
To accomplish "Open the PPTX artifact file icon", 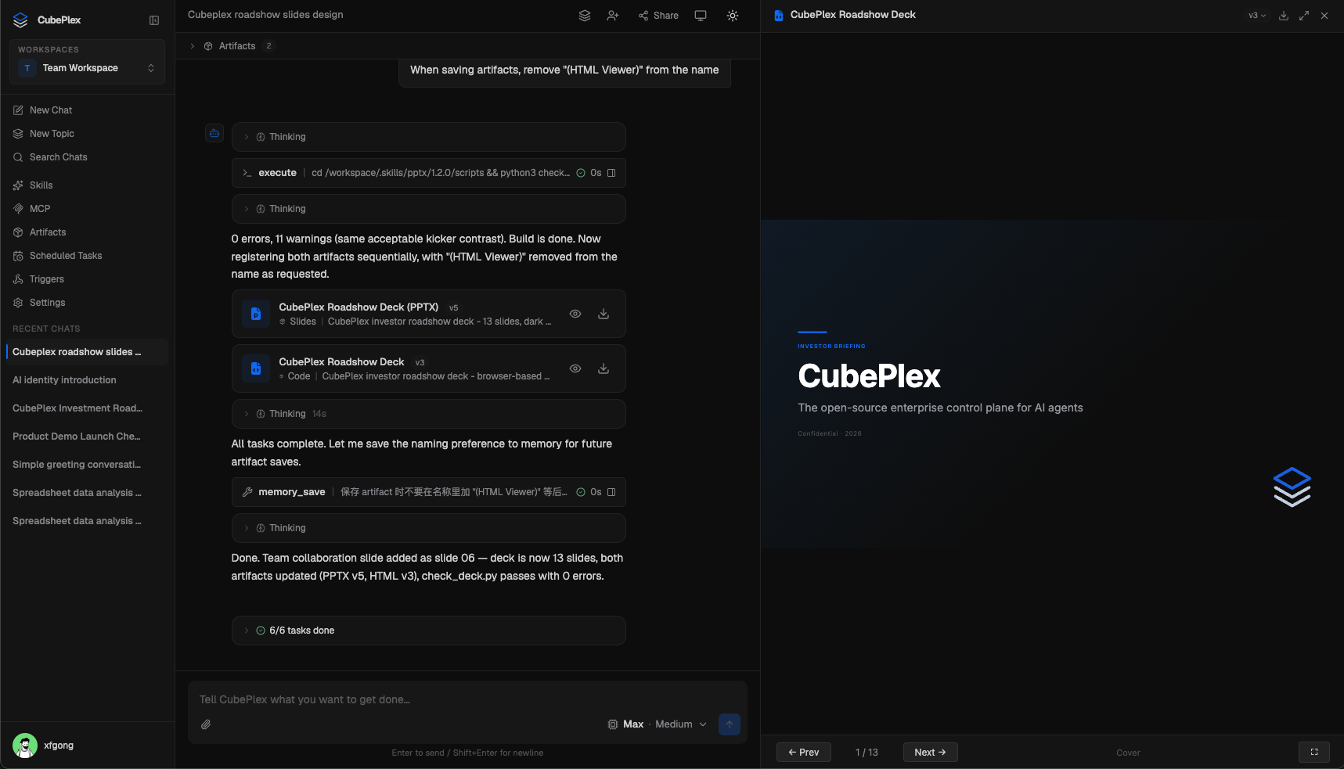I will pos(256,314).
